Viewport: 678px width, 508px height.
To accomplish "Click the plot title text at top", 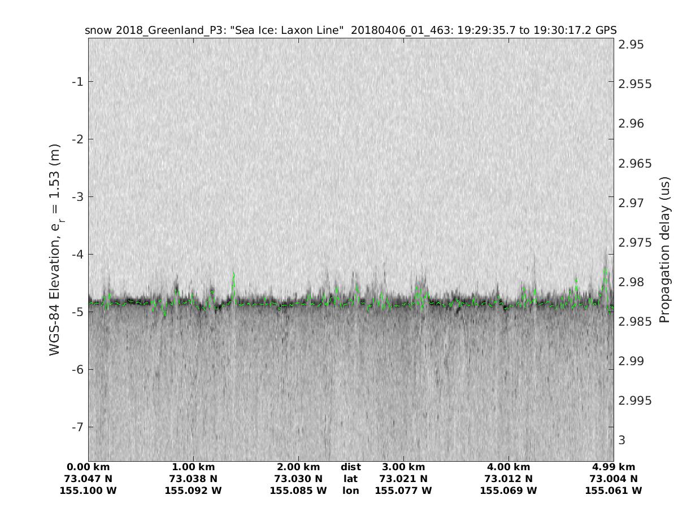I will [x=350, y=30].
